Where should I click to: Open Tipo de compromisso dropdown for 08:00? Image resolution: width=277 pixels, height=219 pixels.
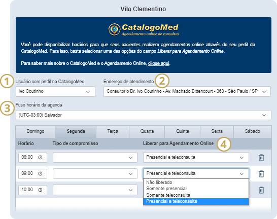[95, 158]
